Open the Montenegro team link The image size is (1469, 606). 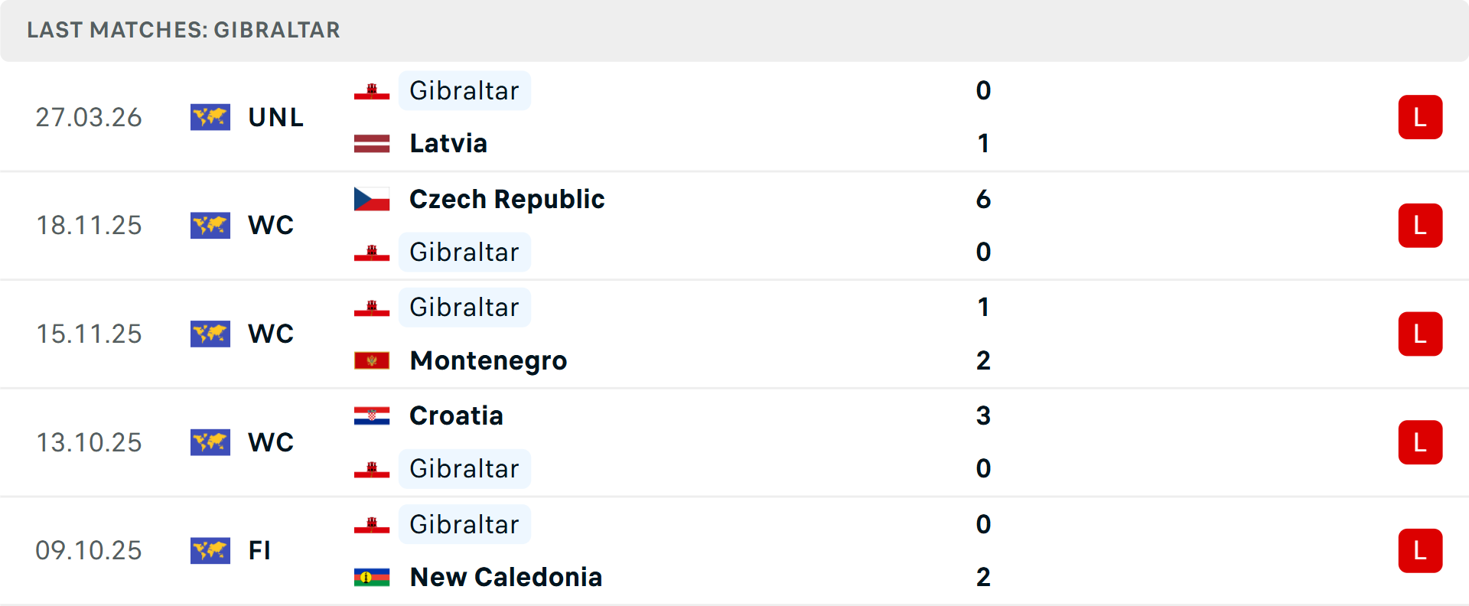pos(488,360)
